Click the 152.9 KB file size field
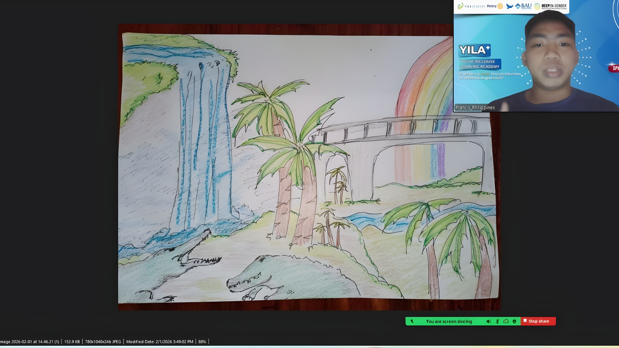 click(x=72, y=342)
